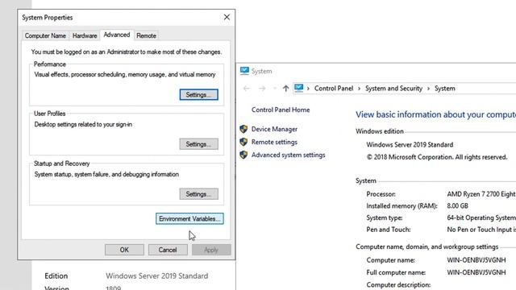Open Environment Variables dialog
This screenshot has width=516, height=290.
189,218
